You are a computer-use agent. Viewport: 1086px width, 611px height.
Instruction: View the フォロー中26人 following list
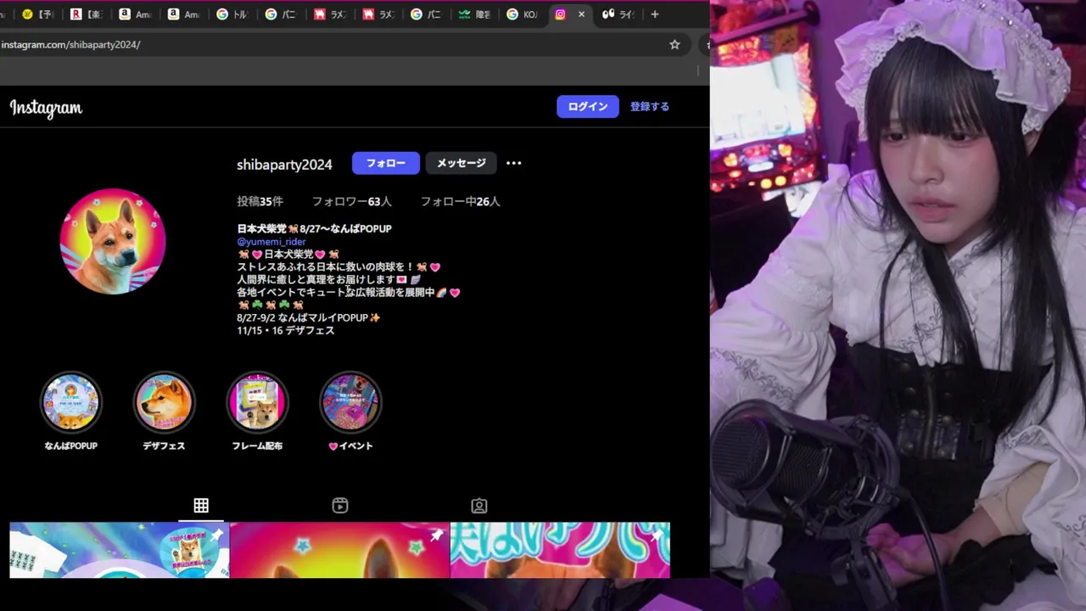(461, 202)
